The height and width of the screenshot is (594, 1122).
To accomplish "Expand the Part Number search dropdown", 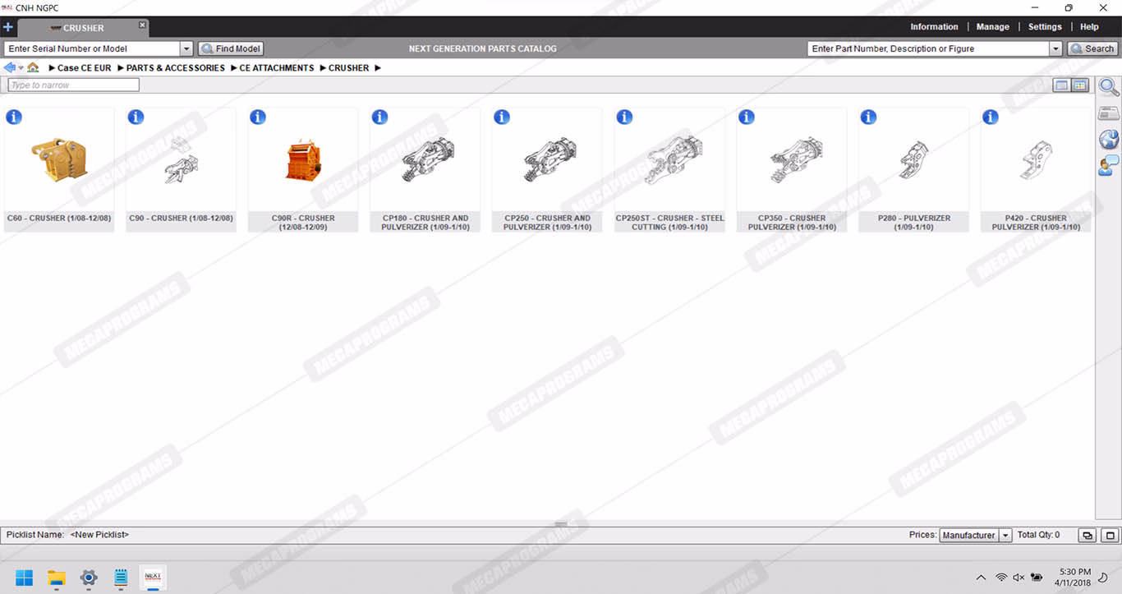I will click(x=1055, y=49).
